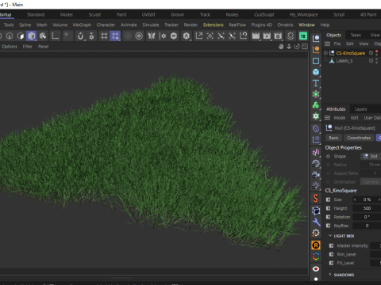Screen dimensions: 381x285
Task: Collapse the LIGHT MIX section
Action: click(x=330, y=236)
